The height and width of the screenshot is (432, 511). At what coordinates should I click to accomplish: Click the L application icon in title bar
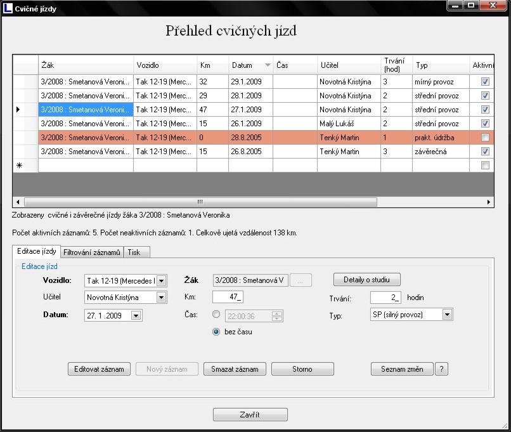point(8,8)
